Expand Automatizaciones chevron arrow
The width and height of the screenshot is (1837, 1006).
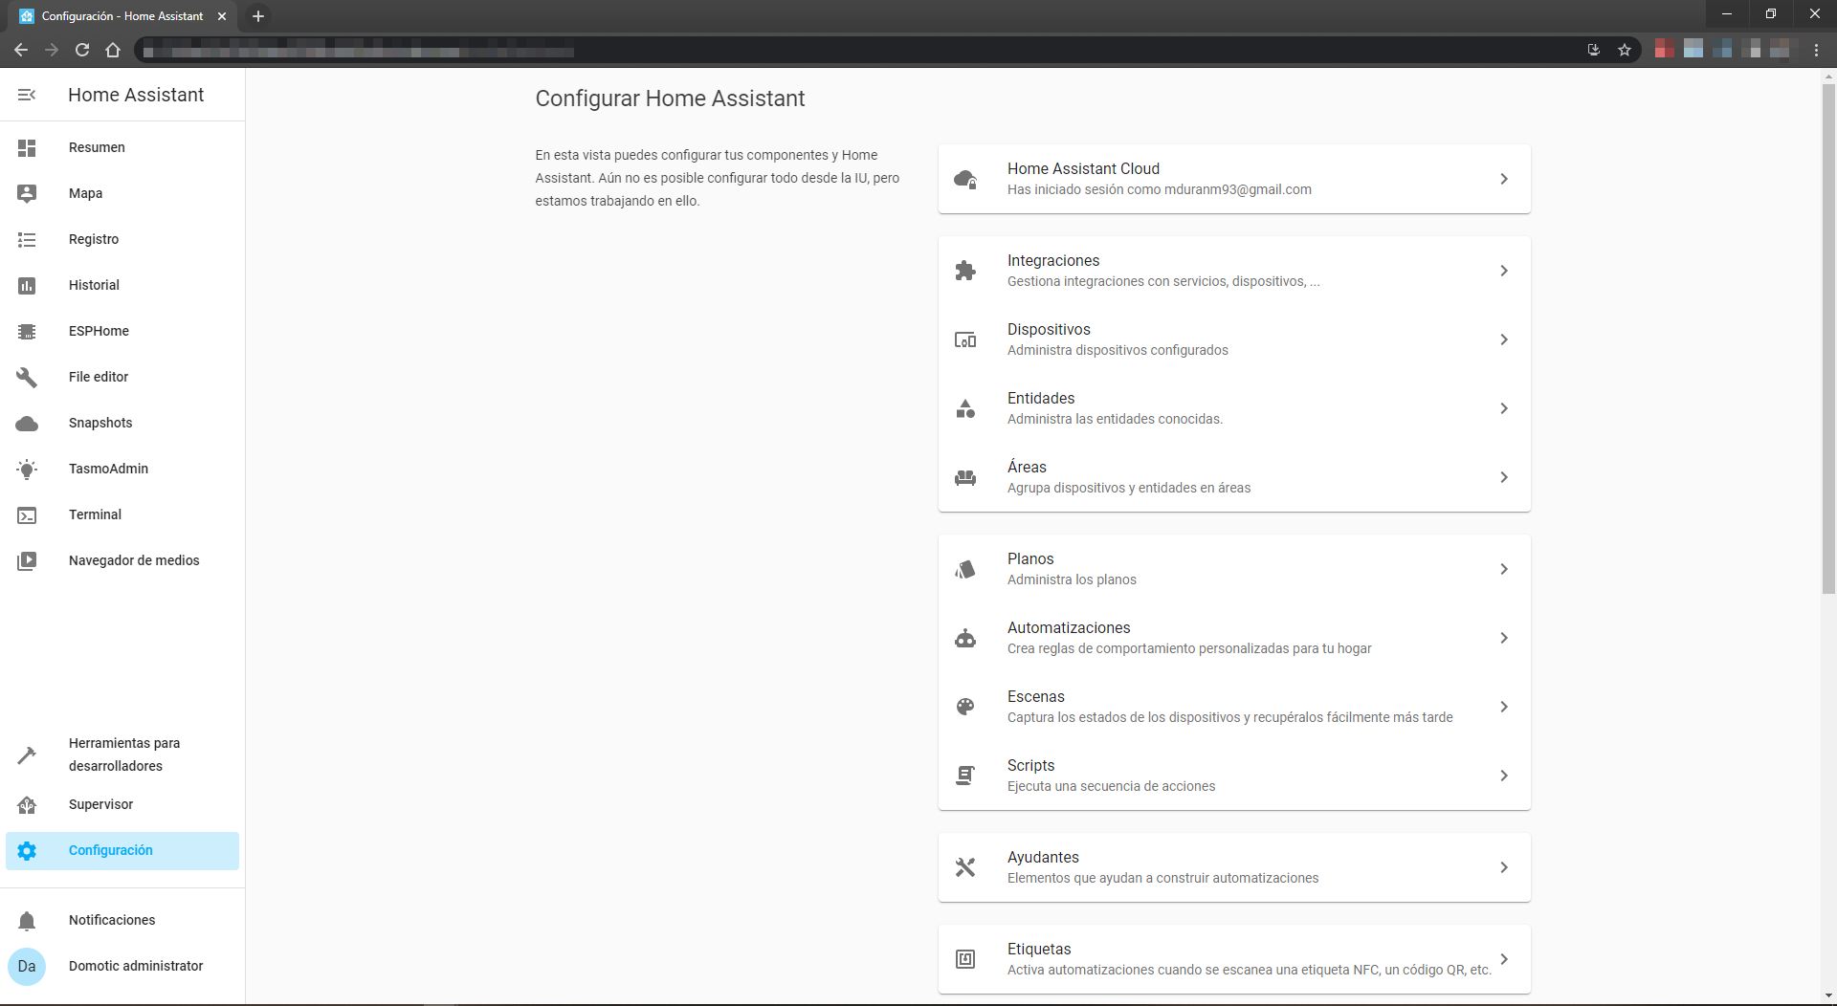(x=1504, y=638)
